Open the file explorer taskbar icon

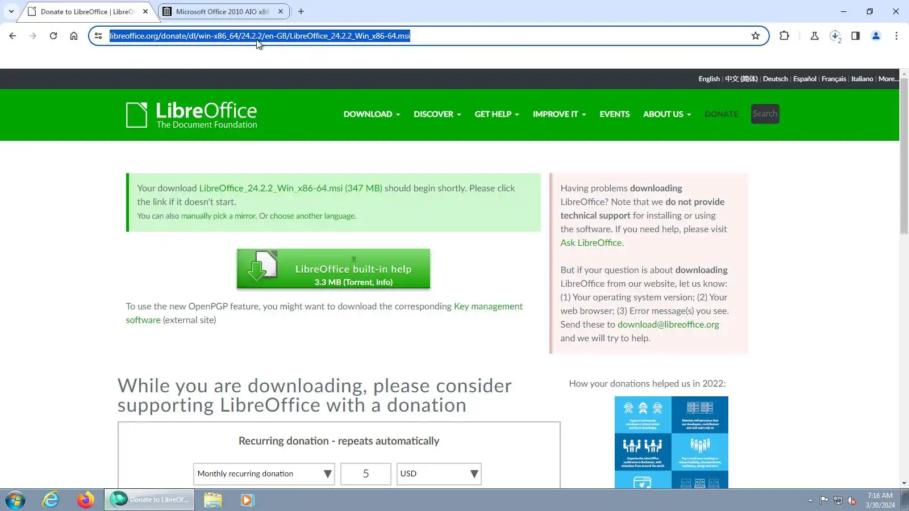coord(213,500)
